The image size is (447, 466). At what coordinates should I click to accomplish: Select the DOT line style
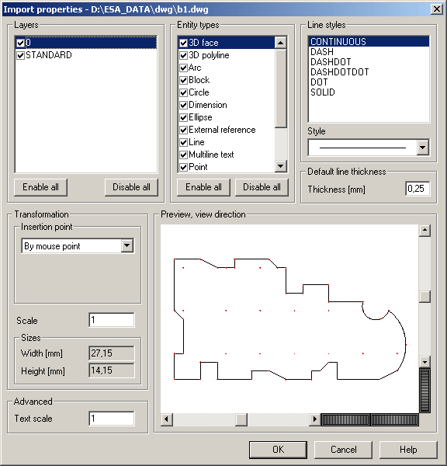tap(319, 82)
